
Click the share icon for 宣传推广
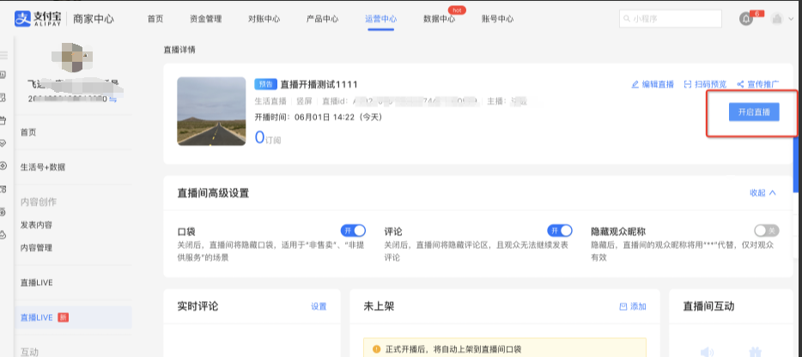click(740, 84)
